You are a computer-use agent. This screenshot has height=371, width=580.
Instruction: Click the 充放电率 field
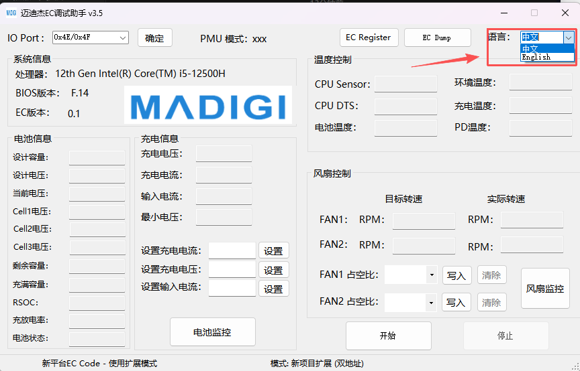[x=97, y=321]
